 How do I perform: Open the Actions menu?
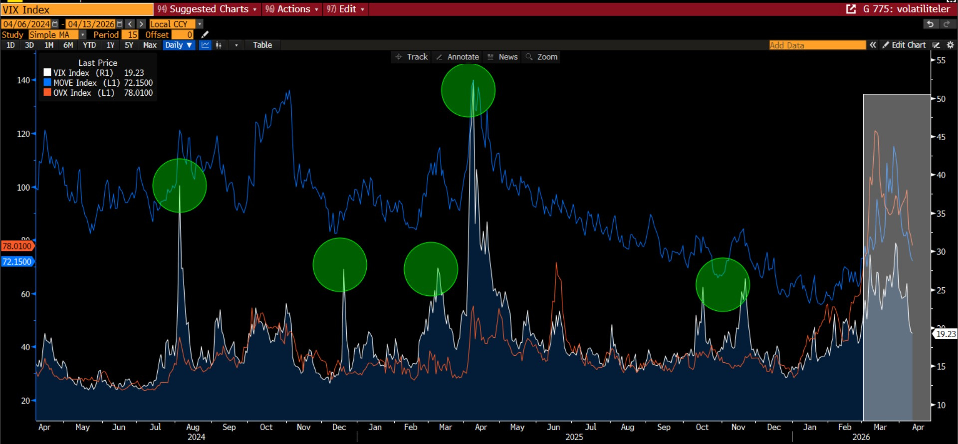coord(292,9)
